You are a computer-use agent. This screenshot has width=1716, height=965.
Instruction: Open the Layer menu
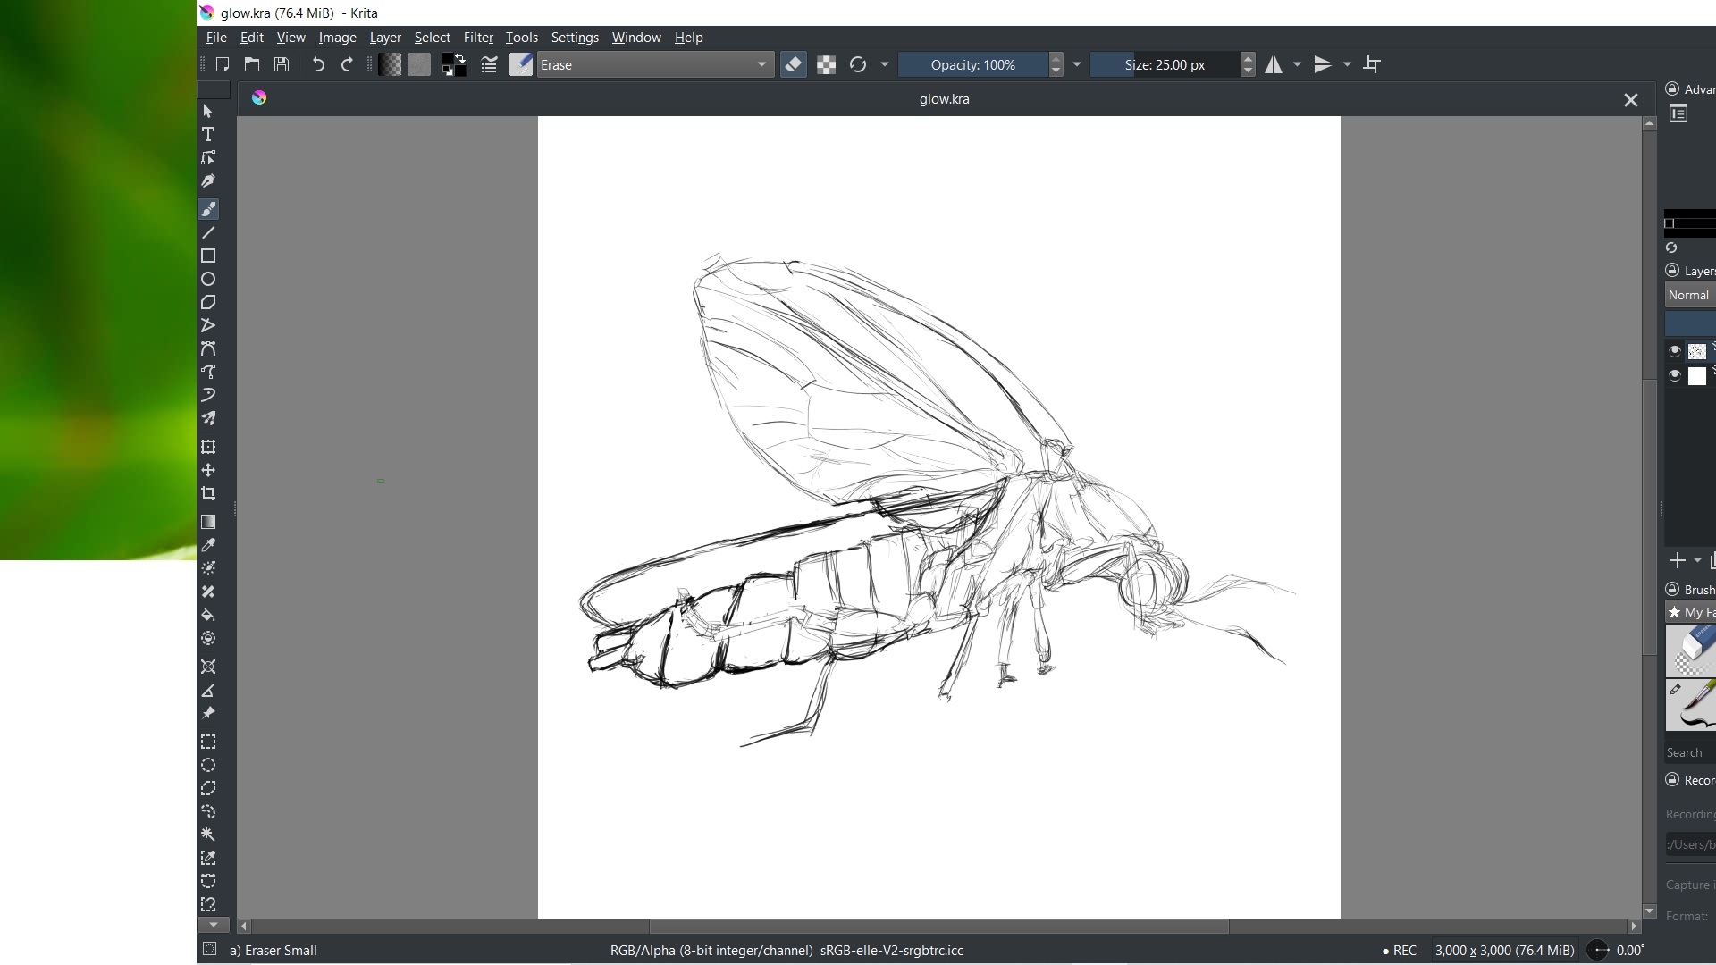(x=385, y=38)
